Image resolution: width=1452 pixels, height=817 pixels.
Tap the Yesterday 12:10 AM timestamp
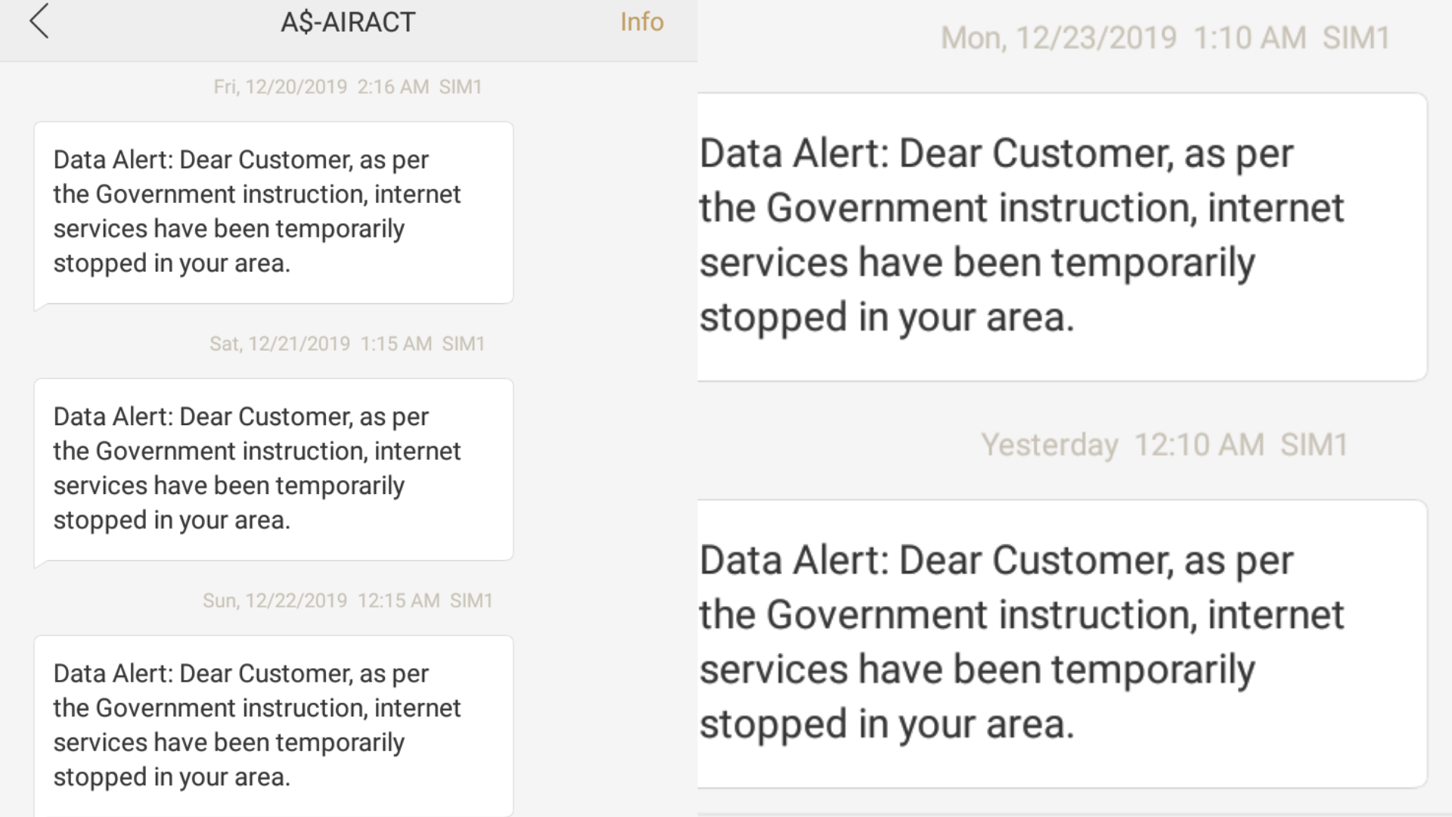pyautogui.click(x=1123, y=445)
